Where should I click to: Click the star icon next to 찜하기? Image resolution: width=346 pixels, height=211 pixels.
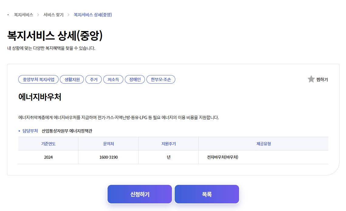coord(311,79)
